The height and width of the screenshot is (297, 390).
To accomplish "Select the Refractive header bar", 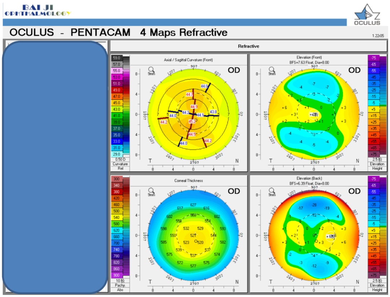I will click(x=248, y=46).
